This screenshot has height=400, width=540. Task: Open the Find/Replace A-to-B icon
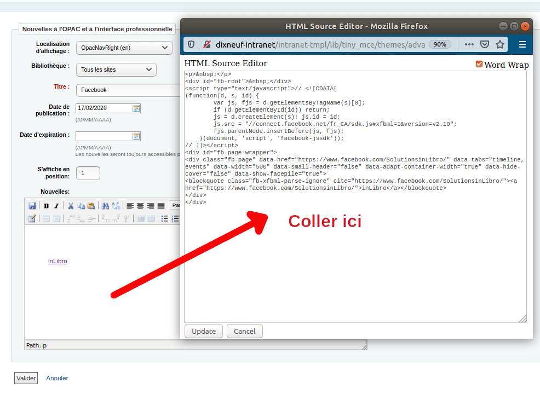pyautogui.click(x=116, y=206)
